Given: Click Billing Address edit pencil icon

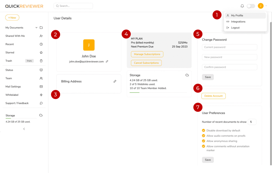Looking at the screenshot, I should 115,81.
